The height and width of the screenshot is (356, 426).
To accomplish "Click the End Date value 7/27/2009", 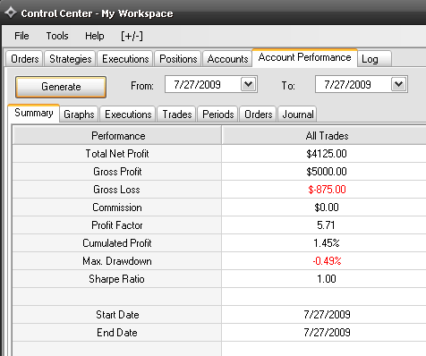I will coord(327,333).
